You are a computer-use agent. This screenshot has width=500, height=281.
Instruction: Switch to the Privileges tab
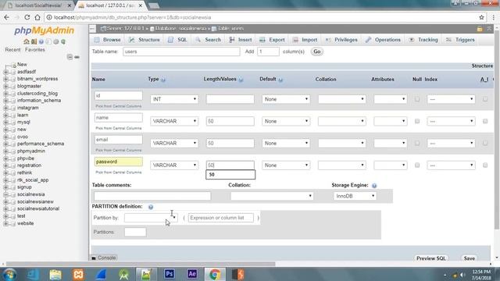(x=341, y=40)
